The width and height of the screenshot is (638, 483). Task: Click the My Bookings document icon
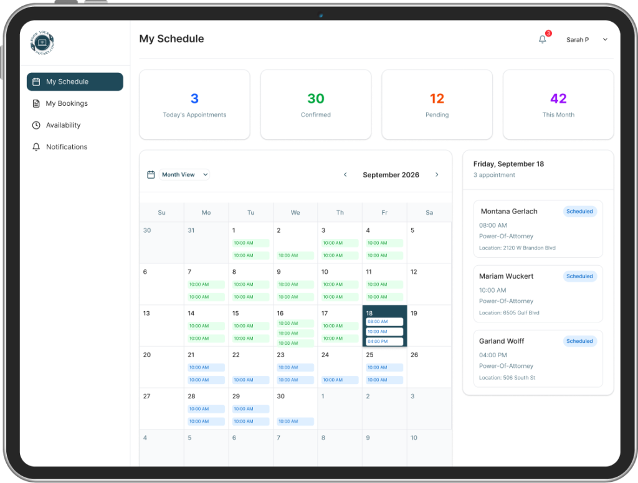[36, 103]
